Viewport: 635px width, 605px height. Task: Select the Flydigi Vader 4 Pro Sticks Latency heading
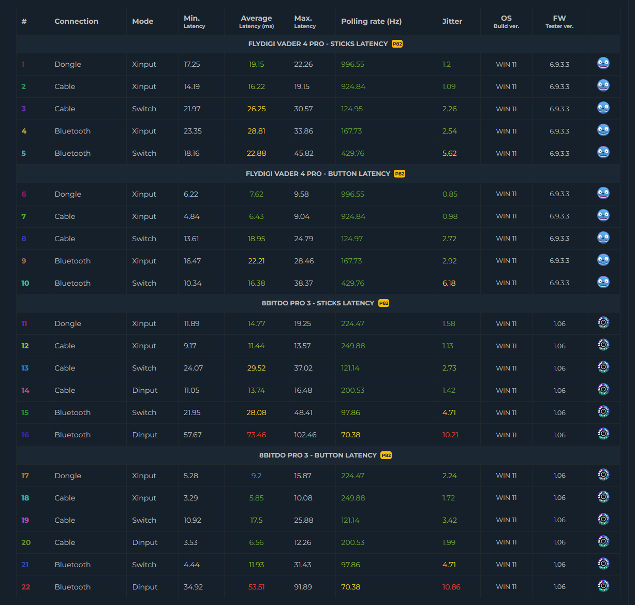(x=318, y=44)
